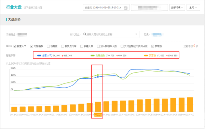
Task: Click the 441% y-axis label
Action: pos(13,75)
